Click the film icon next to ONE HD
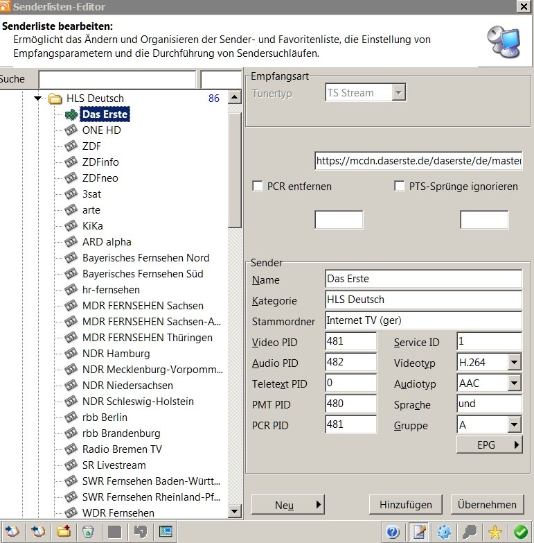534x543 pixels. (x=71, y=130)
